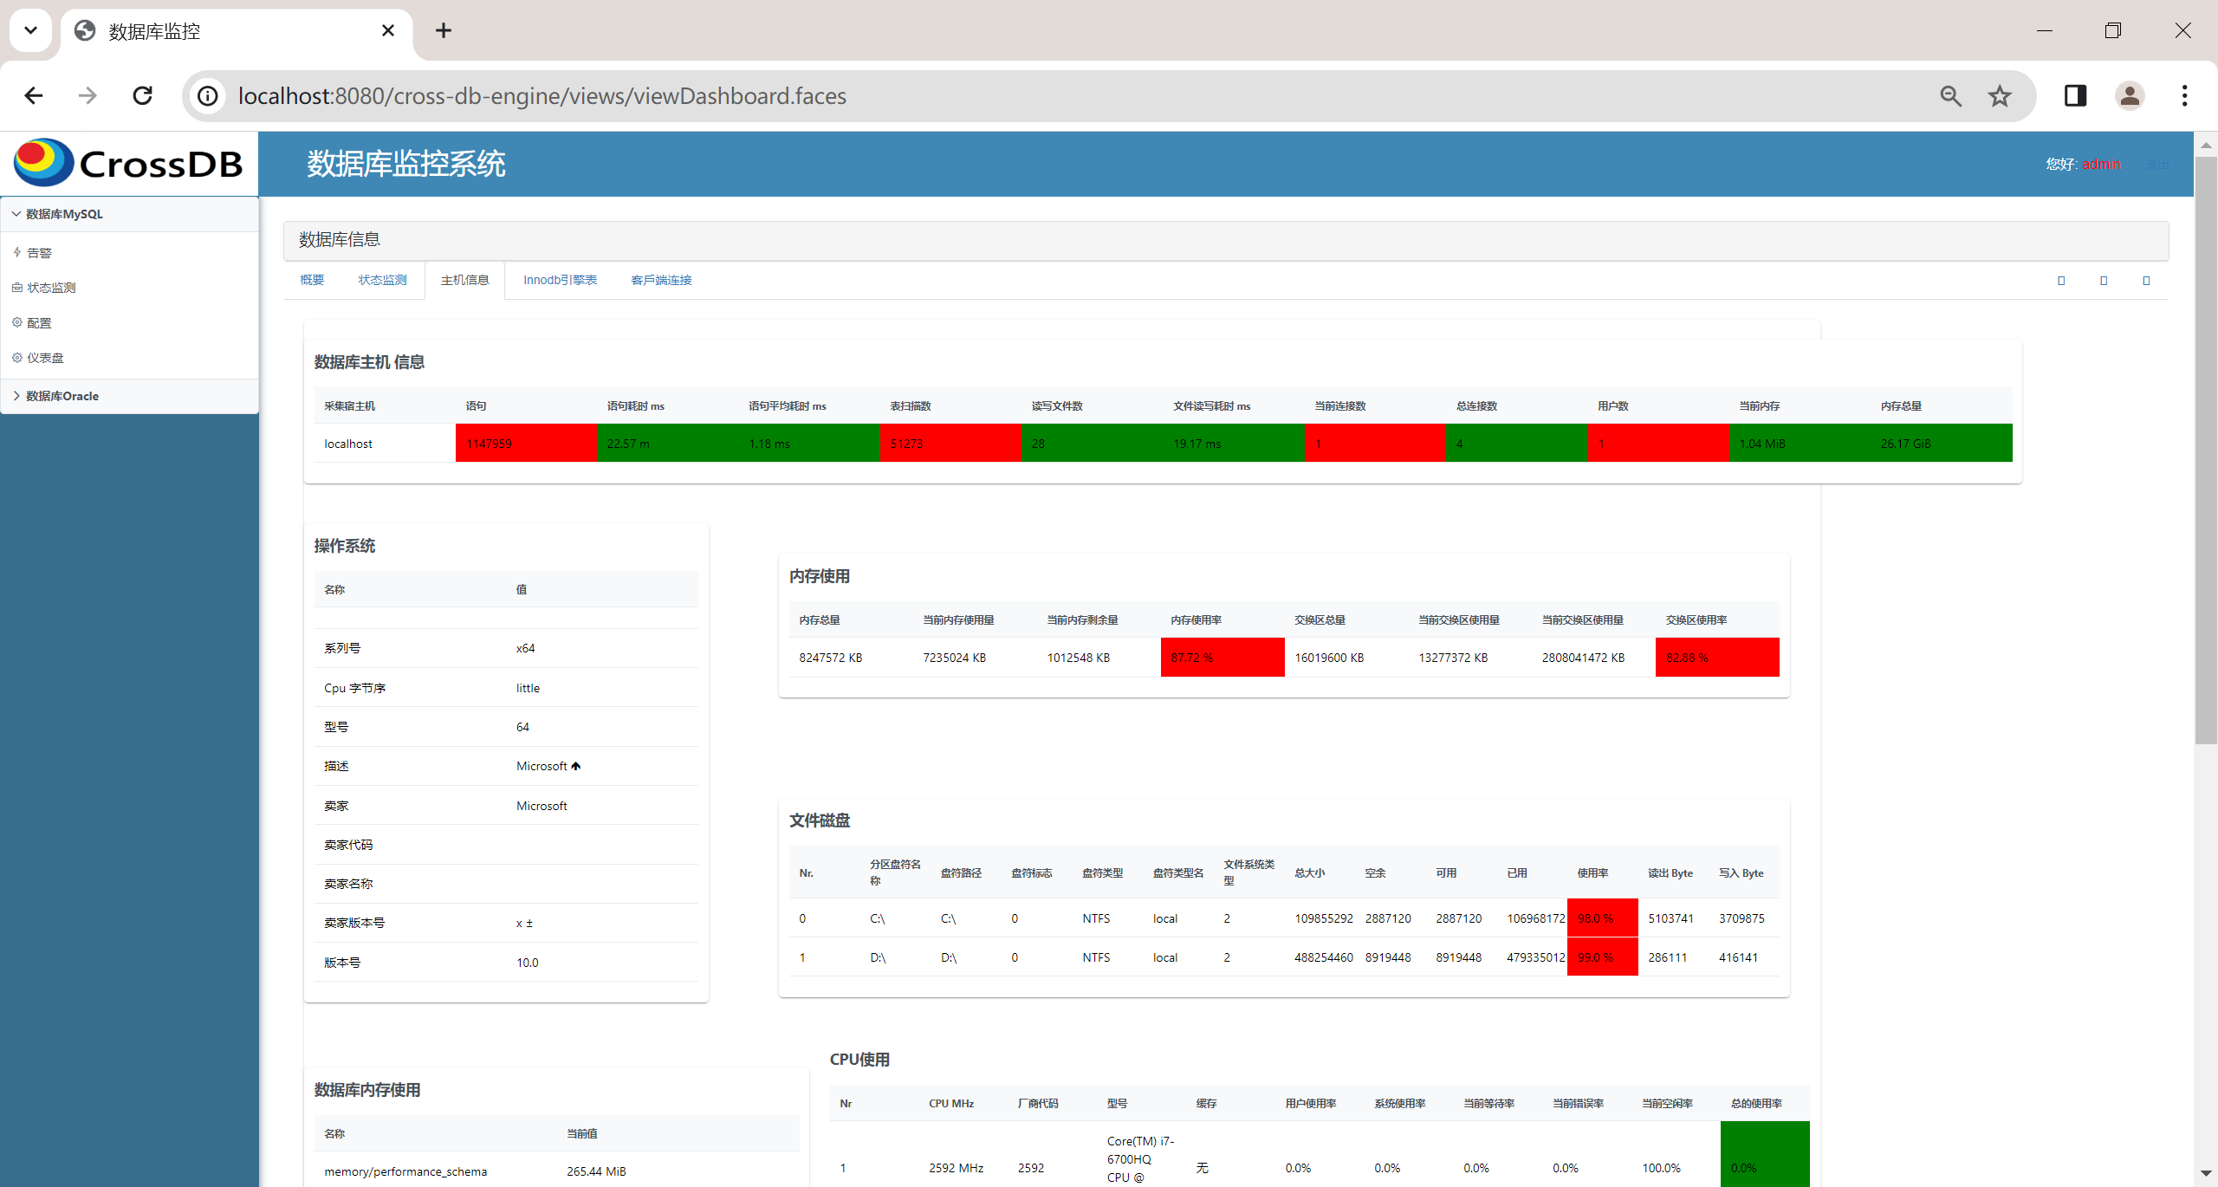Open the 概要 overview tab
The width and height of the screenshot is (2218, 1187).
tap(312, 280)
